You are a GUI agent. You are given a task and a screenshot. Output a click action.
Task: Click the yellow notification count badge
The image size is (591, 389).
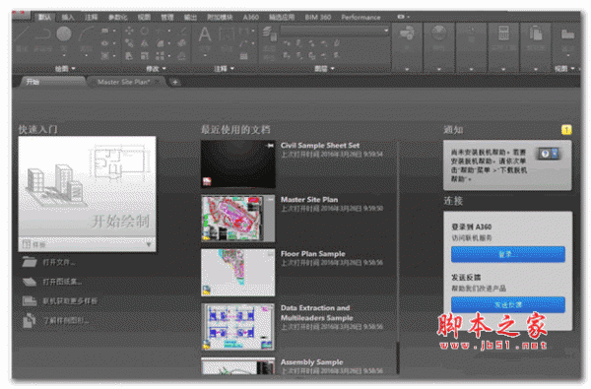click(x=566, y=130)
